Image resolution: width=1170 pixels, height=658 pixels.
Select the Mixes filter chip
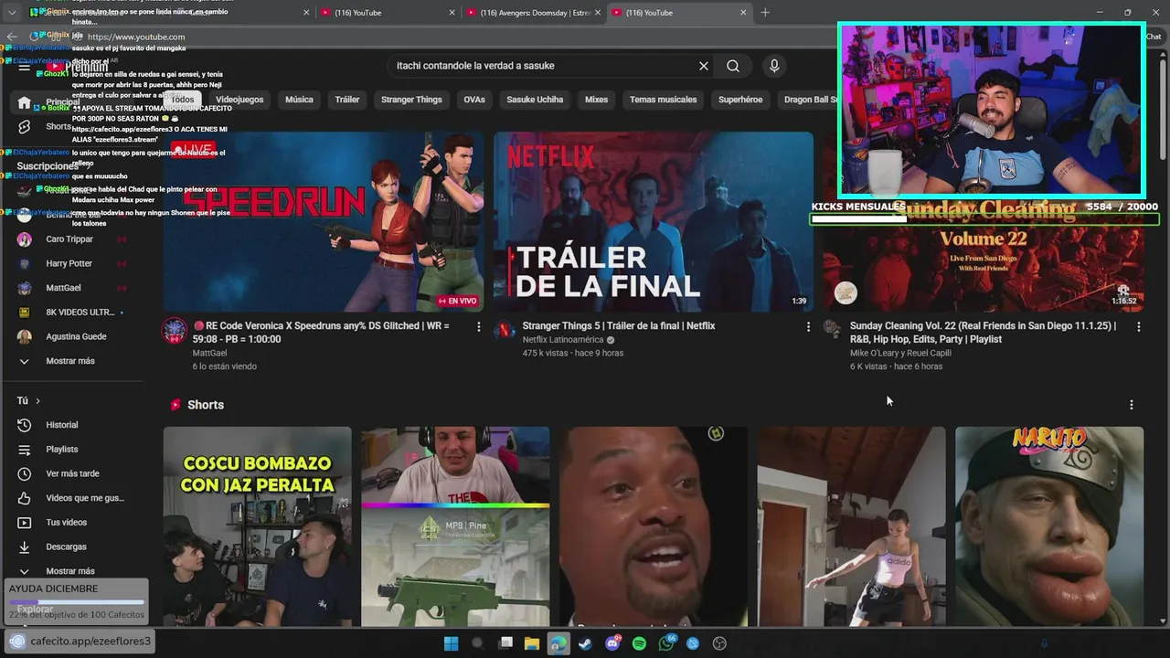(x=596, y=100)
